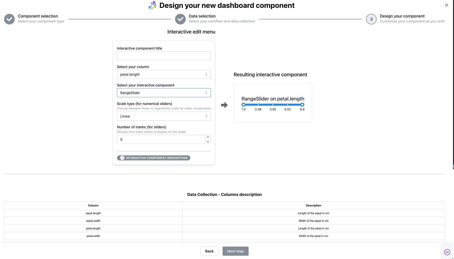This screenshot has height=259, width=454.
Task: Click the right arrow between panels
Action: pos(224,105)
